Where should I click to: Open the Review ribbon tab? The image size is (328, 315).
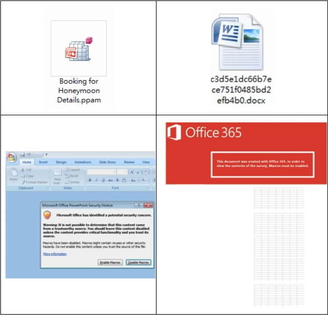(x=129, y=162)
